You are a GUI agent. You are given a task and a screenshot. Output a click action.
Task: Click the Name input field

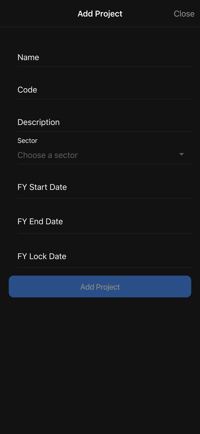tap(104, 57)
